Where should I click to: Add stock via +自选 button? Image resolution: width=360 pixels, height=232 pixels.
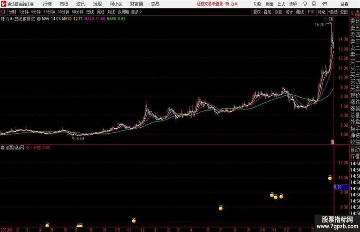tap(333, 12)
